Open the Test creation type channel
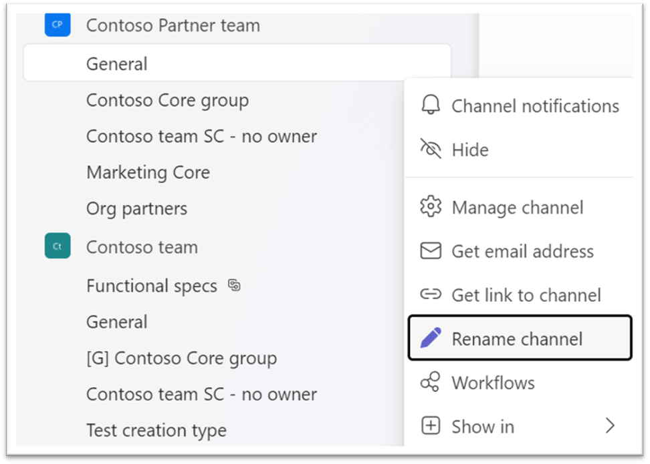The width and height of the screenshot is (650, 464). coord(156,431)
